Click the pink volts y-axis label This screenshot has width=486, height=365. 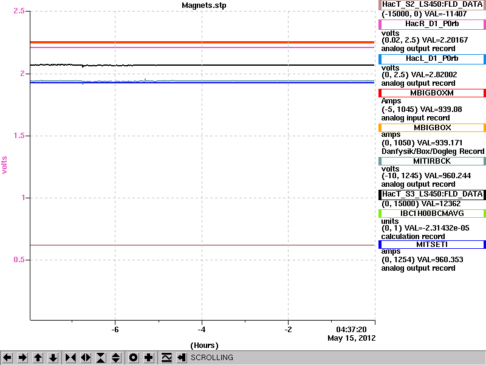(4, 165)
